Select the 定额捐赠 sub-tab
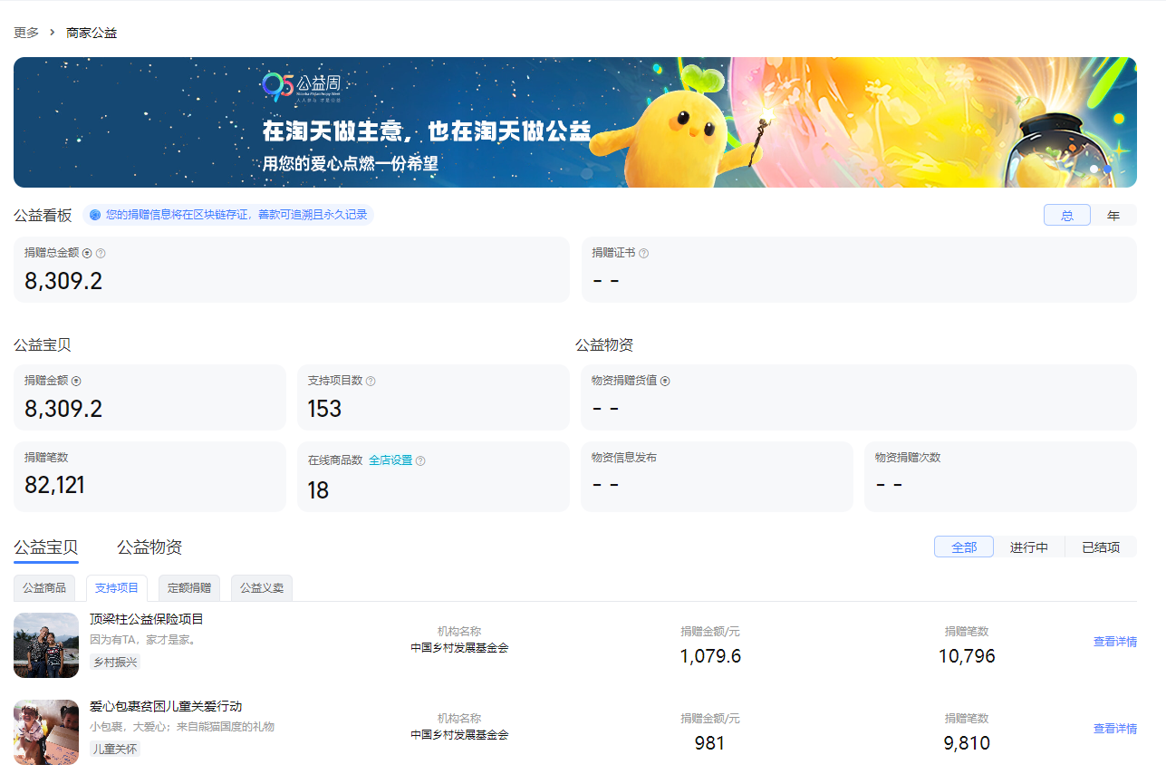 (189, 588)
